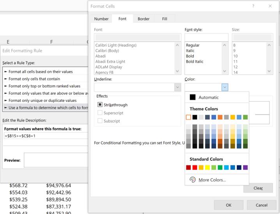The height and width of the screenshot is (214, 280).
Task: Switch to the Font tab
Action: (122, 19)
